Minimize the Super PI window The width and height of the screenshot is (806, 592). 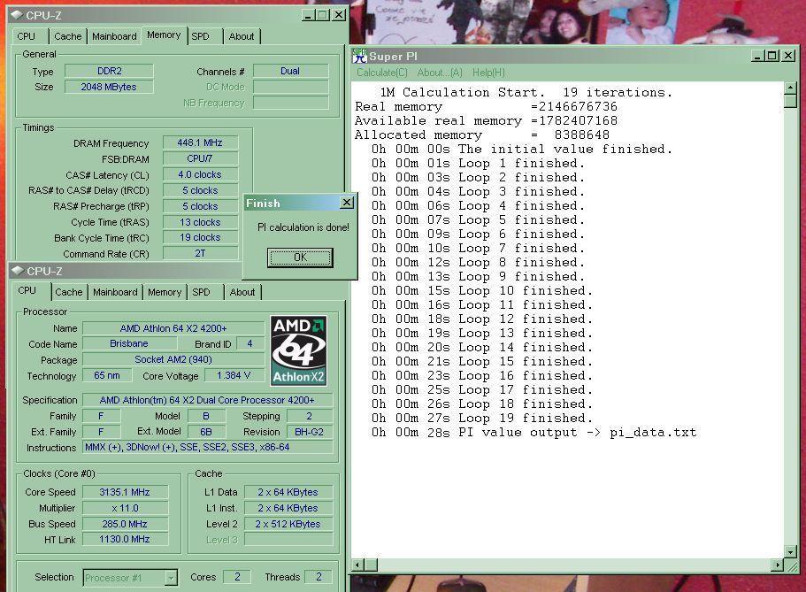tap(757, 56)
